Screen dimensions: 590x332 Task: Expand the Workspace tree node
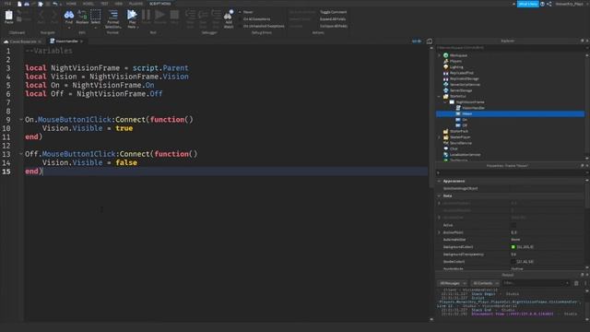click(439, 55)
